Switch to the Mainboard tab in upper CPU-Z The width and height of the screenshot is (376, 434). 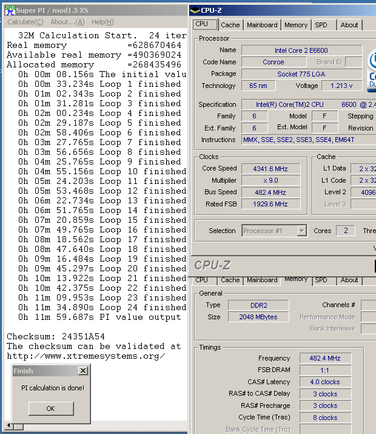coord(262,25)
